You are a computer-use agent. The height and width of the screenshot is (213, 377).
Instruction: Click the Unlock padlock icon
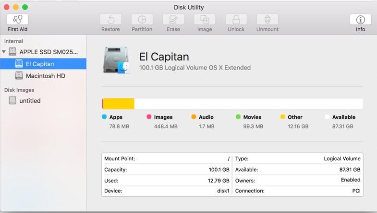(x=236, y=19)
